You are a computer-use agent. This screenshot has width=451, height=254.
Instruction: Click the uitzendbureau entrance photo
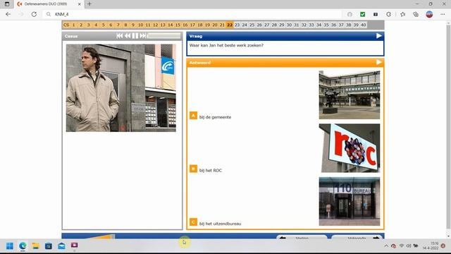350,201
